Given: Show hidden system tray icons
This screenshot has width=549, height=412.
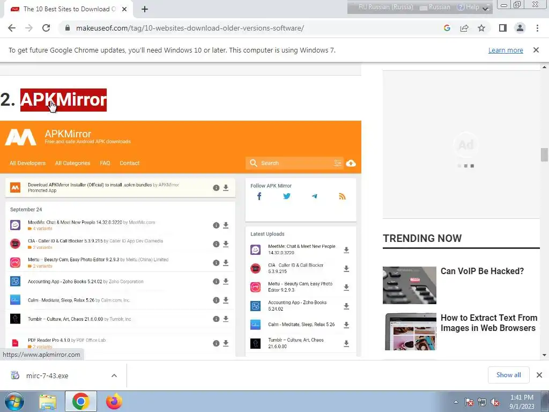Looking at the screenshot, I should pyautogui.click(x=456, y=402).
